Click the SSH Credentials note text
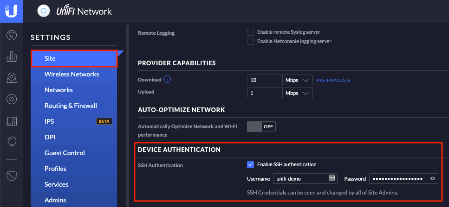Image resolution: width=449 pixels, height=207 pixels. pyautogui.click(x=323, y=193)
